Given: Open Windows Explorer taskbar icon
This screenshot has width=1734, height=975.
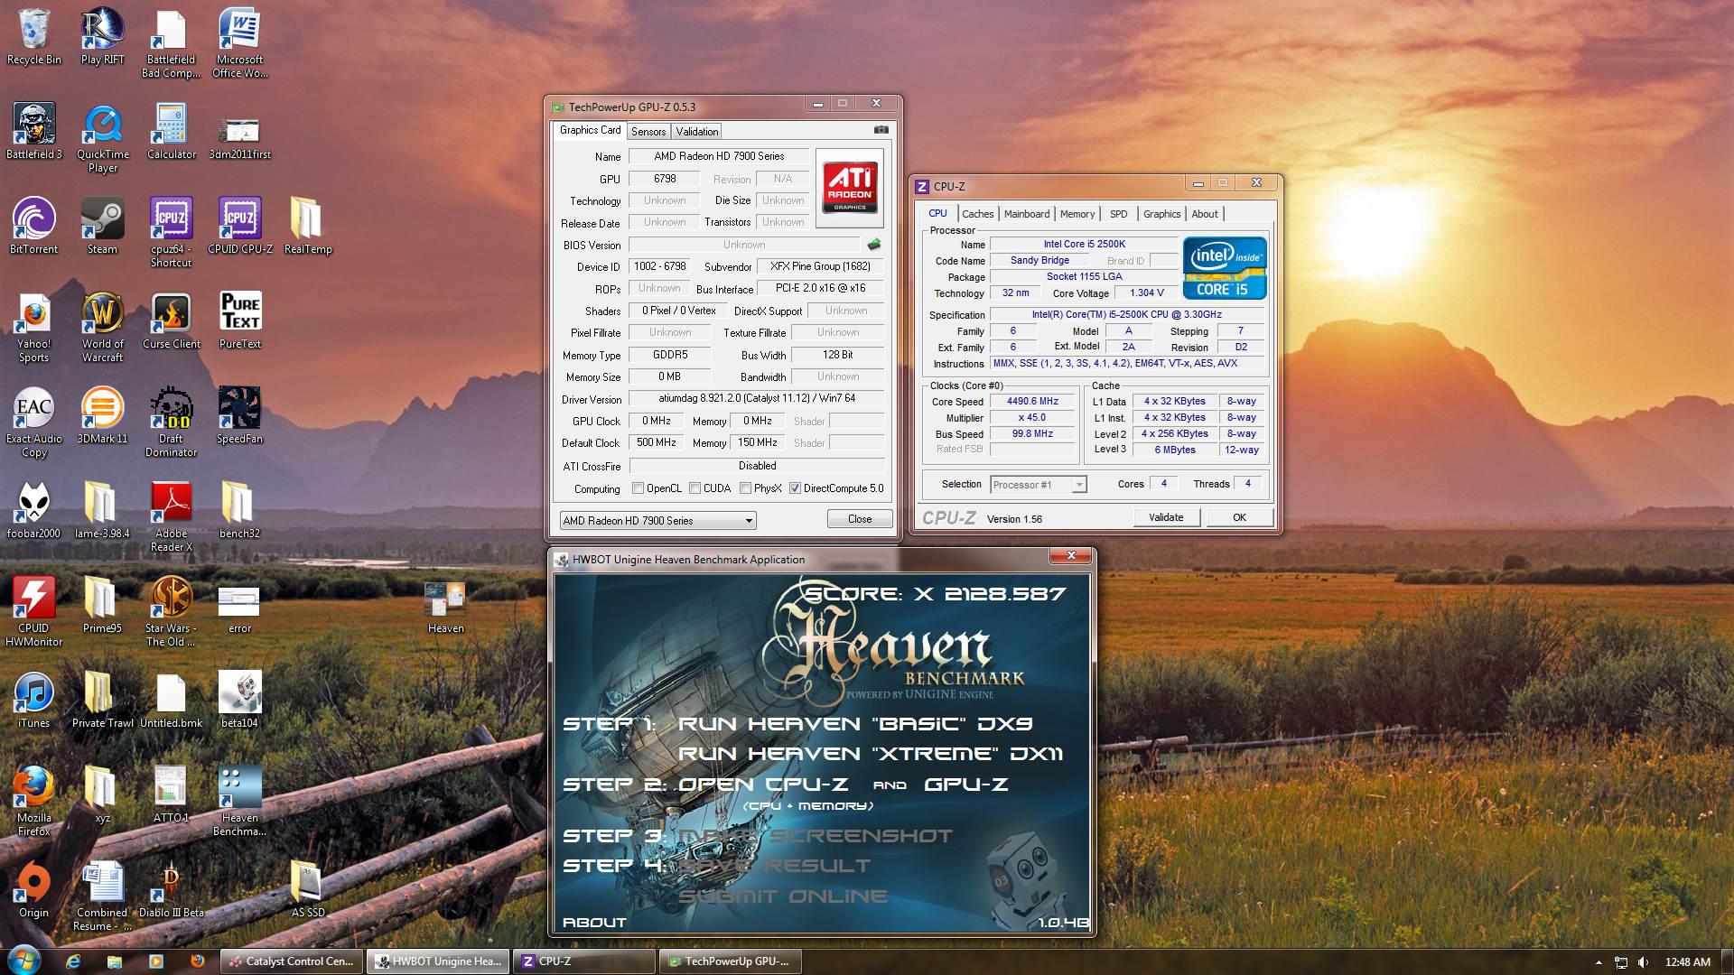Looking at the screenshot, I should click(114, 961).
